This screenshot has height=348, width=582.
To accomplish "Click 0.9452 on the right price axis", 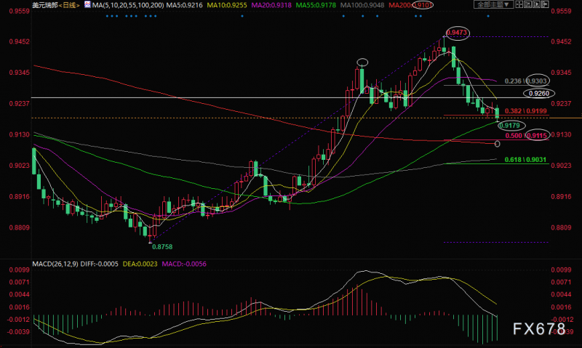I will (x=561, y=41).
